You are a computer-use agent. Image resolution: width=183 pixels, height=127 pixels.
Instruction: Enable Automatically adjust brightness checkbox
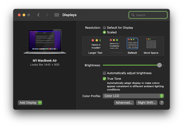point(104,73)
